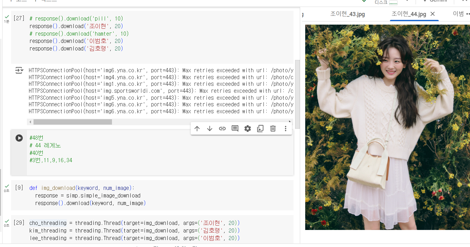The image size is (470, 247).
Task: Click the lee_threading assignment line
Action: point(134,238)
